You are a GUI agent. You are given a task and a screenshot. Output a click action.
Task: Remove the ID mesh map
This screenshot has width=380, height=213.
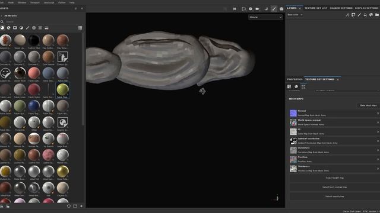378,131
